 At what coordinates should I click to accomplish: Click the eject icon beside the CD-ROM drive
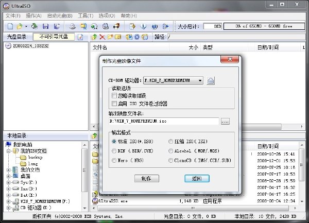point(211,80)
